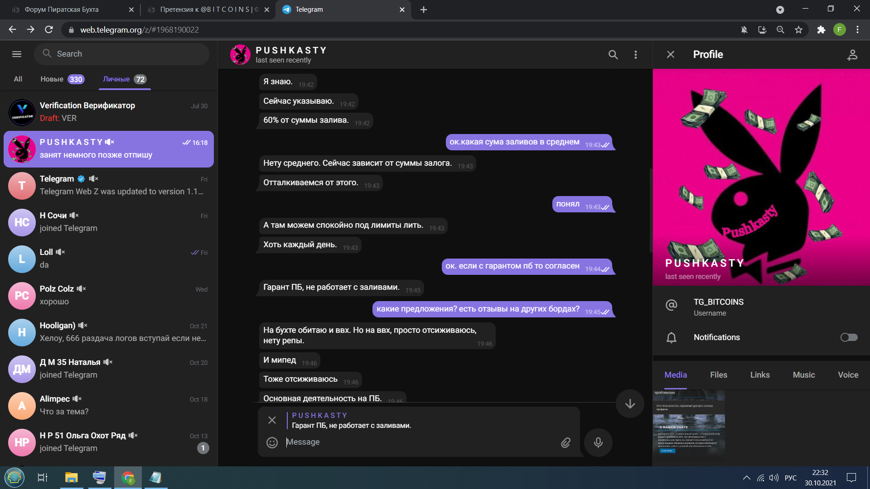The height and width of the screenshot is (489, 870).
Task: Start voice message recording
Action: (x=598, y=442)
